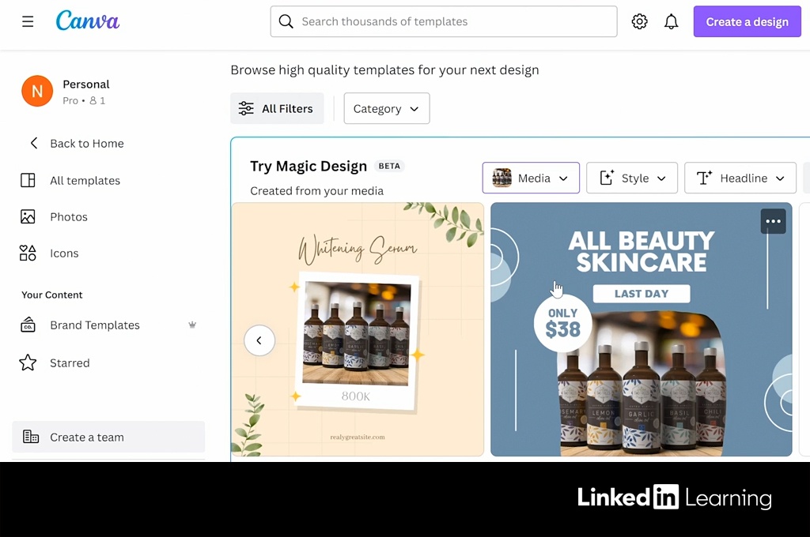Click the previous arrow on template carousel
This screenshot has height=537, width=810.
259,340
